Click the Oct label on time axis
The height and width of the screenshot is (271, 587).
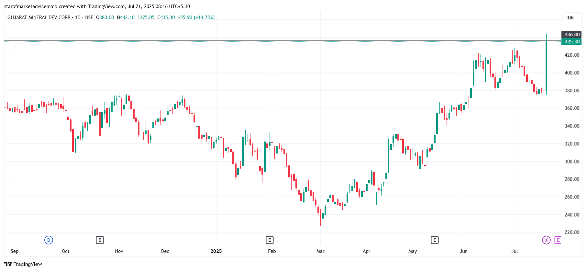66,251
